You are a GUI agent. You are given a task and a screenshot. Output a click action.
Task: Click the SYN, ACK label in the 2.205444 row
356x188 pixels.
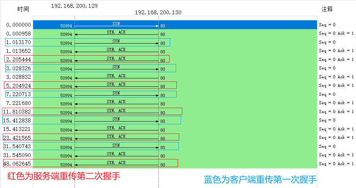coord(116,58)
